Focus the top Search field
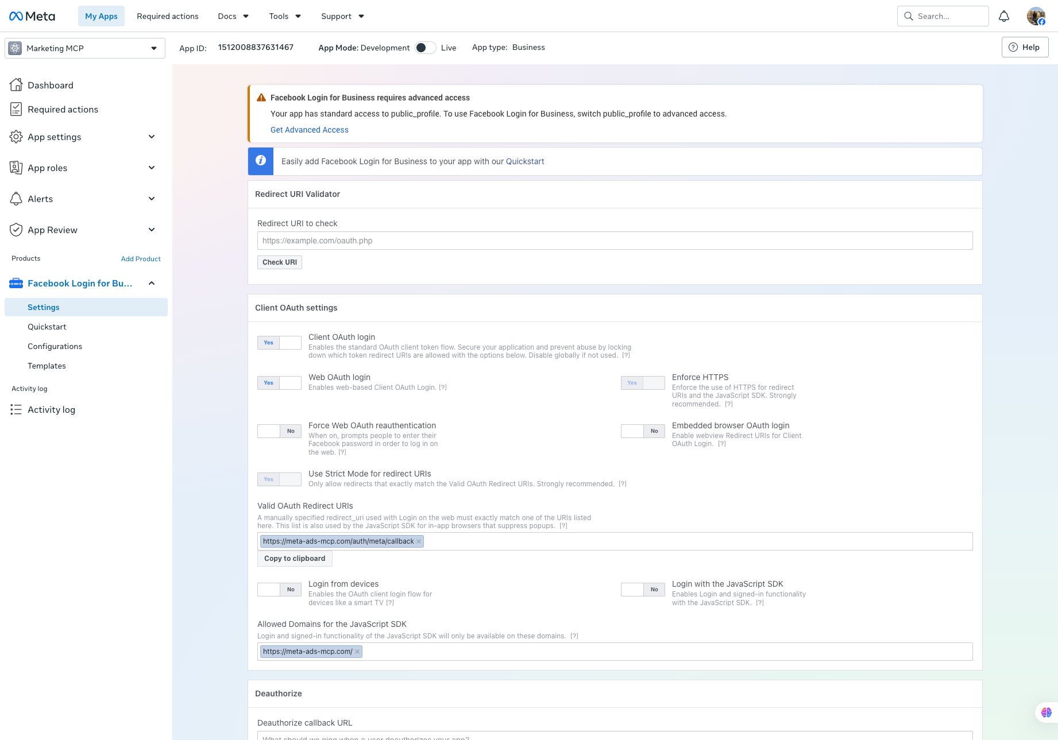This screenshot has width=1058, height=740. 943,16
